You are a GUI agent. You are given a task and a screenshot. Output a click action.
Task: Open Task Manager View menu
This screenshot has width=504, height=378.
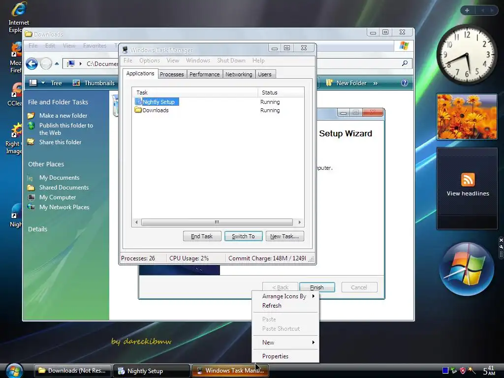173,61
